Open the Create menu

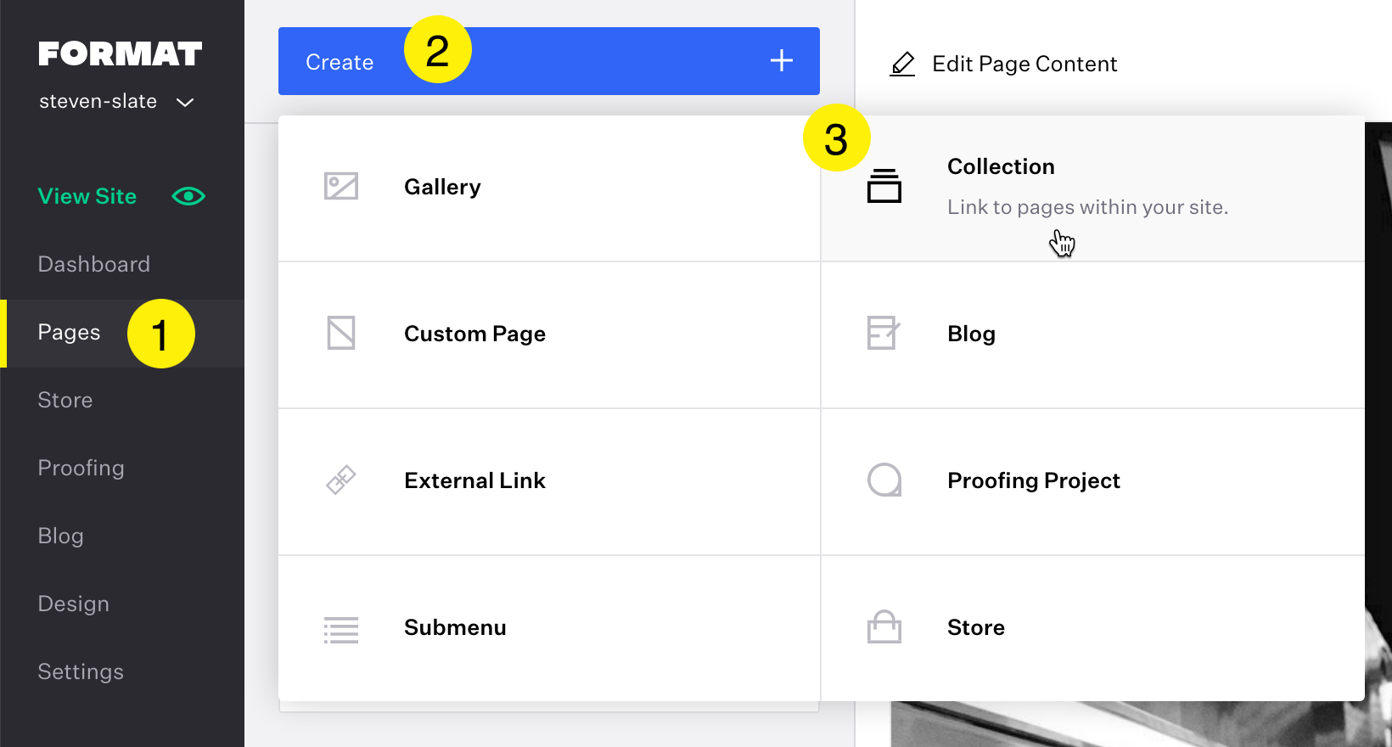click(548, 61)
